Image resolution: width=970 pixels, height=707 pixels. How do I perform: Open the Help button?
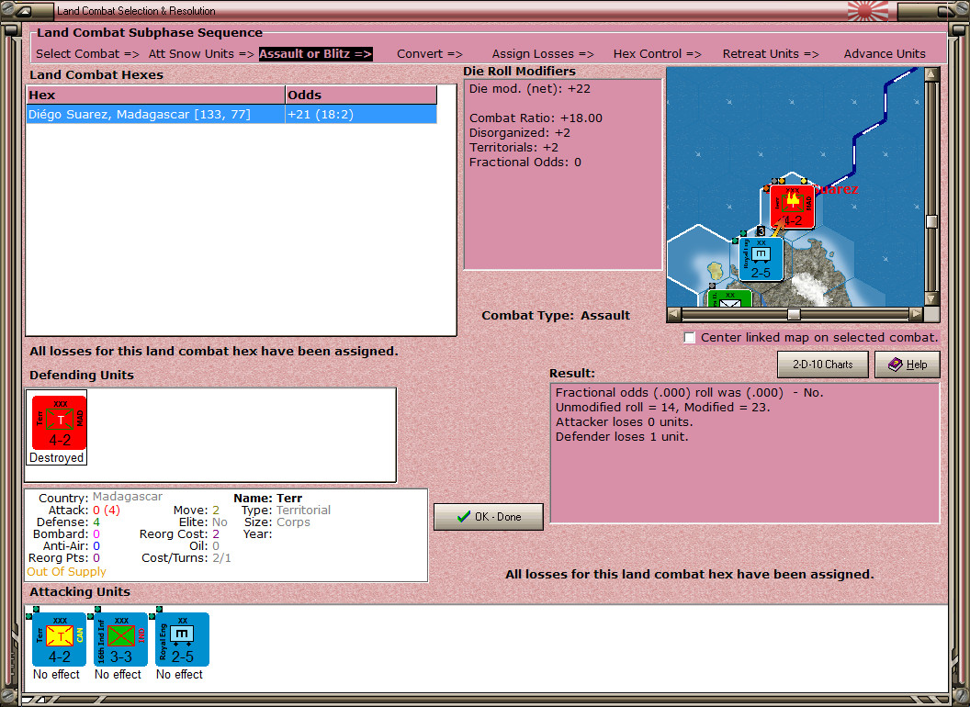click(908, 365)
